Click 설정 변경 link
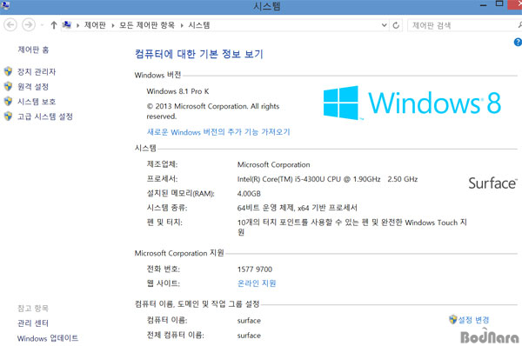The height and width of the screenshot is (346, 522). coord(473,320)
